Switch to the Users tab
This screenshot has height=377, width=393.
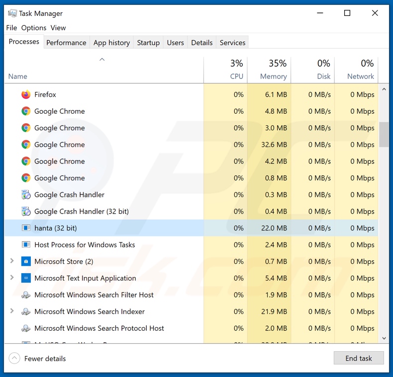pos(176,43)
